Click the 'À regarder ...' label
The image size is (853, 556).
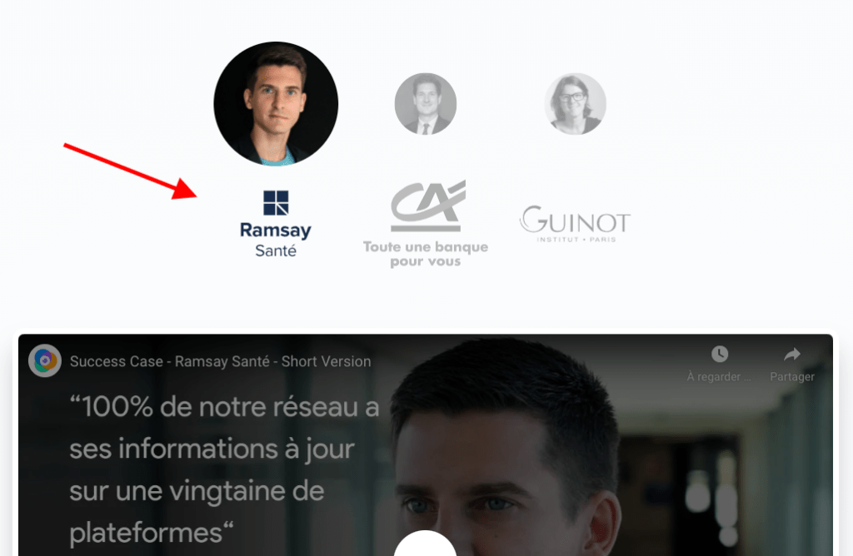coord(719,377)
